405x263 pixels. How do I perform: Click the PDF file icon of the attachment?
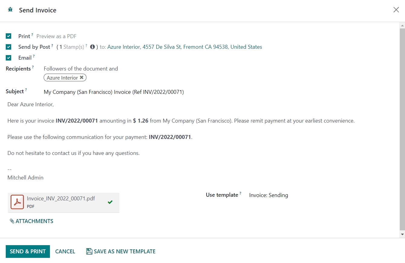pyautogui.click(x=17, y=202)
